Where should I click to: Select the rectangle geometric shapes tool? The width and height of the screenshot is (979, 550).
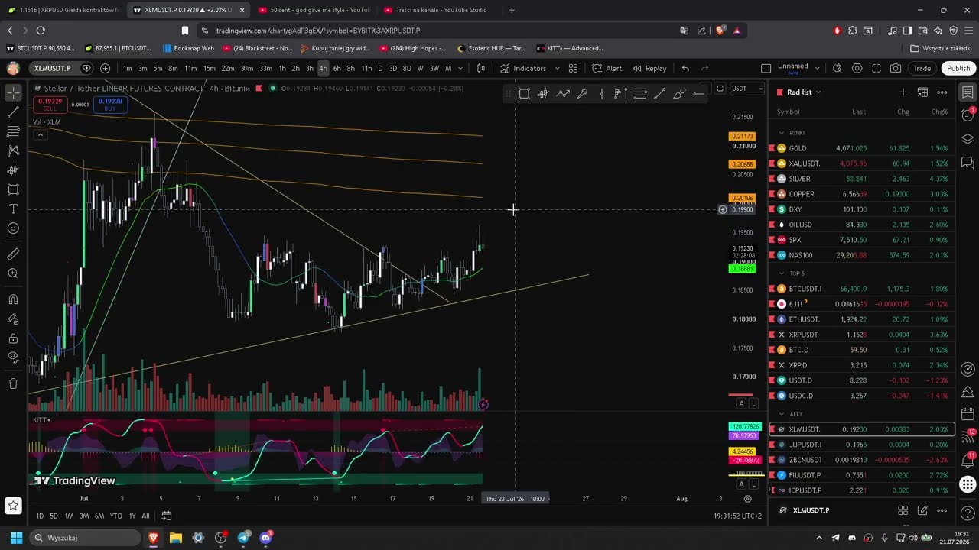point(13,189)
